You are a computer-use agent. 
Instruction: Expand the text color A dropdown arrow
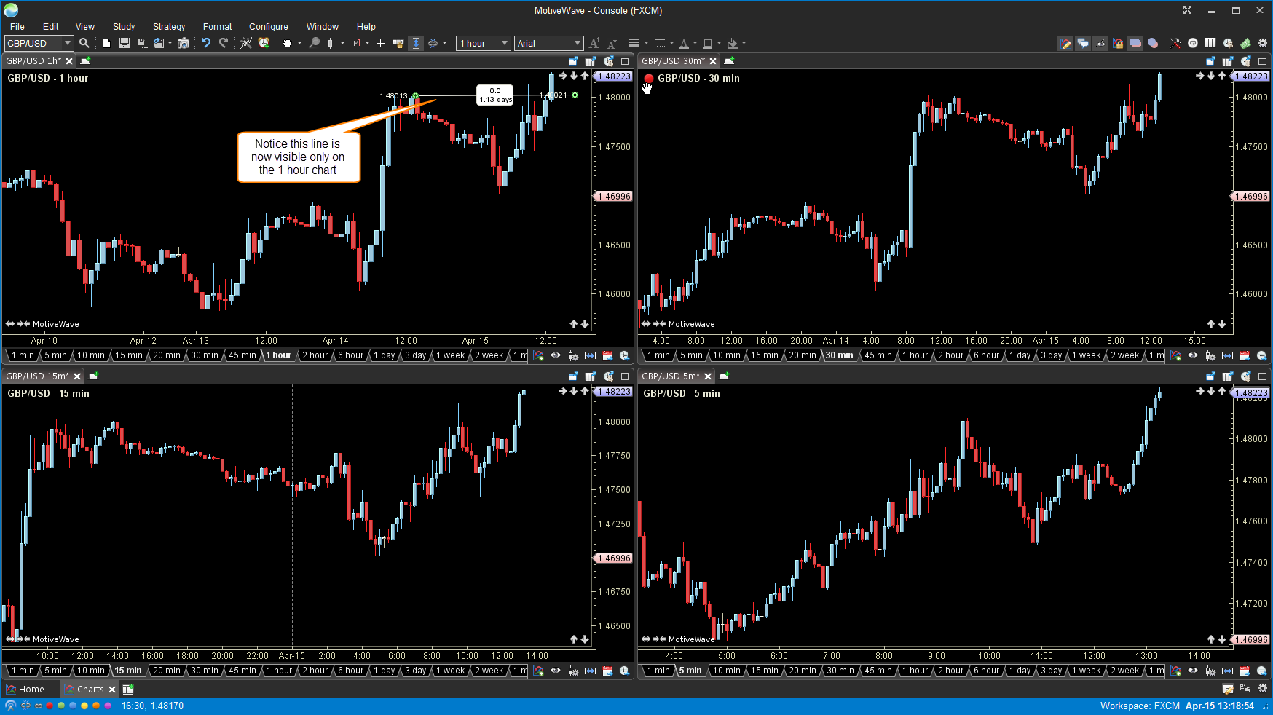pyautogui.click(x=695, y=43)
